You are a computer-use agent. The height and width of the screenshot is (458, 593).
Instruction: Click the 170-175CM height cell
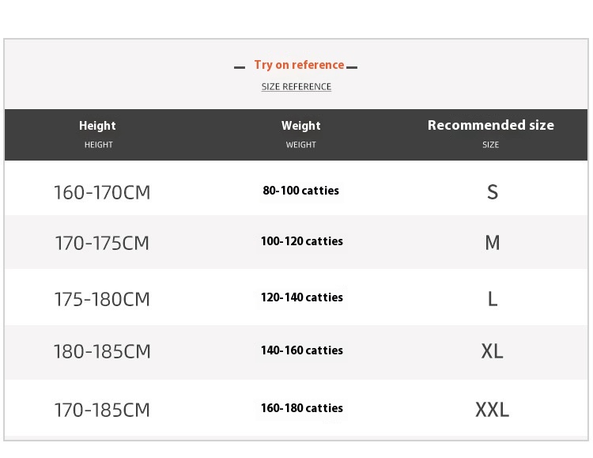click(x=102, y=243)
